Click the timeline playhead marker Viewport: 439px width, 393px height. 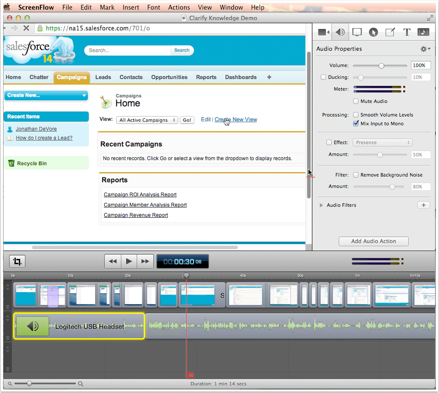point(186,276)
